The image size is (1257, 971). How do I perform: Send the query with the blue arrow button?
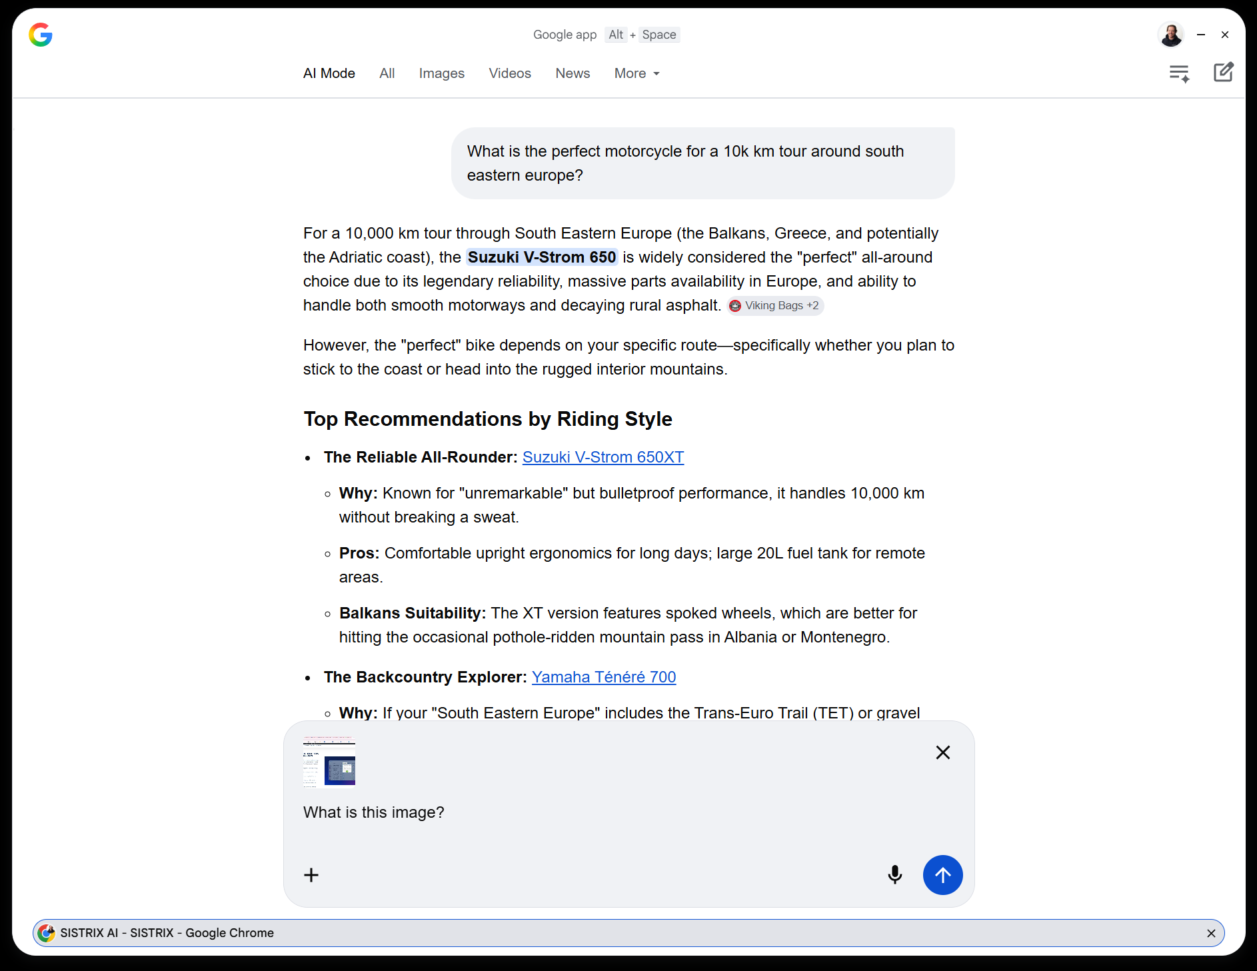click(x=942, y=874)
